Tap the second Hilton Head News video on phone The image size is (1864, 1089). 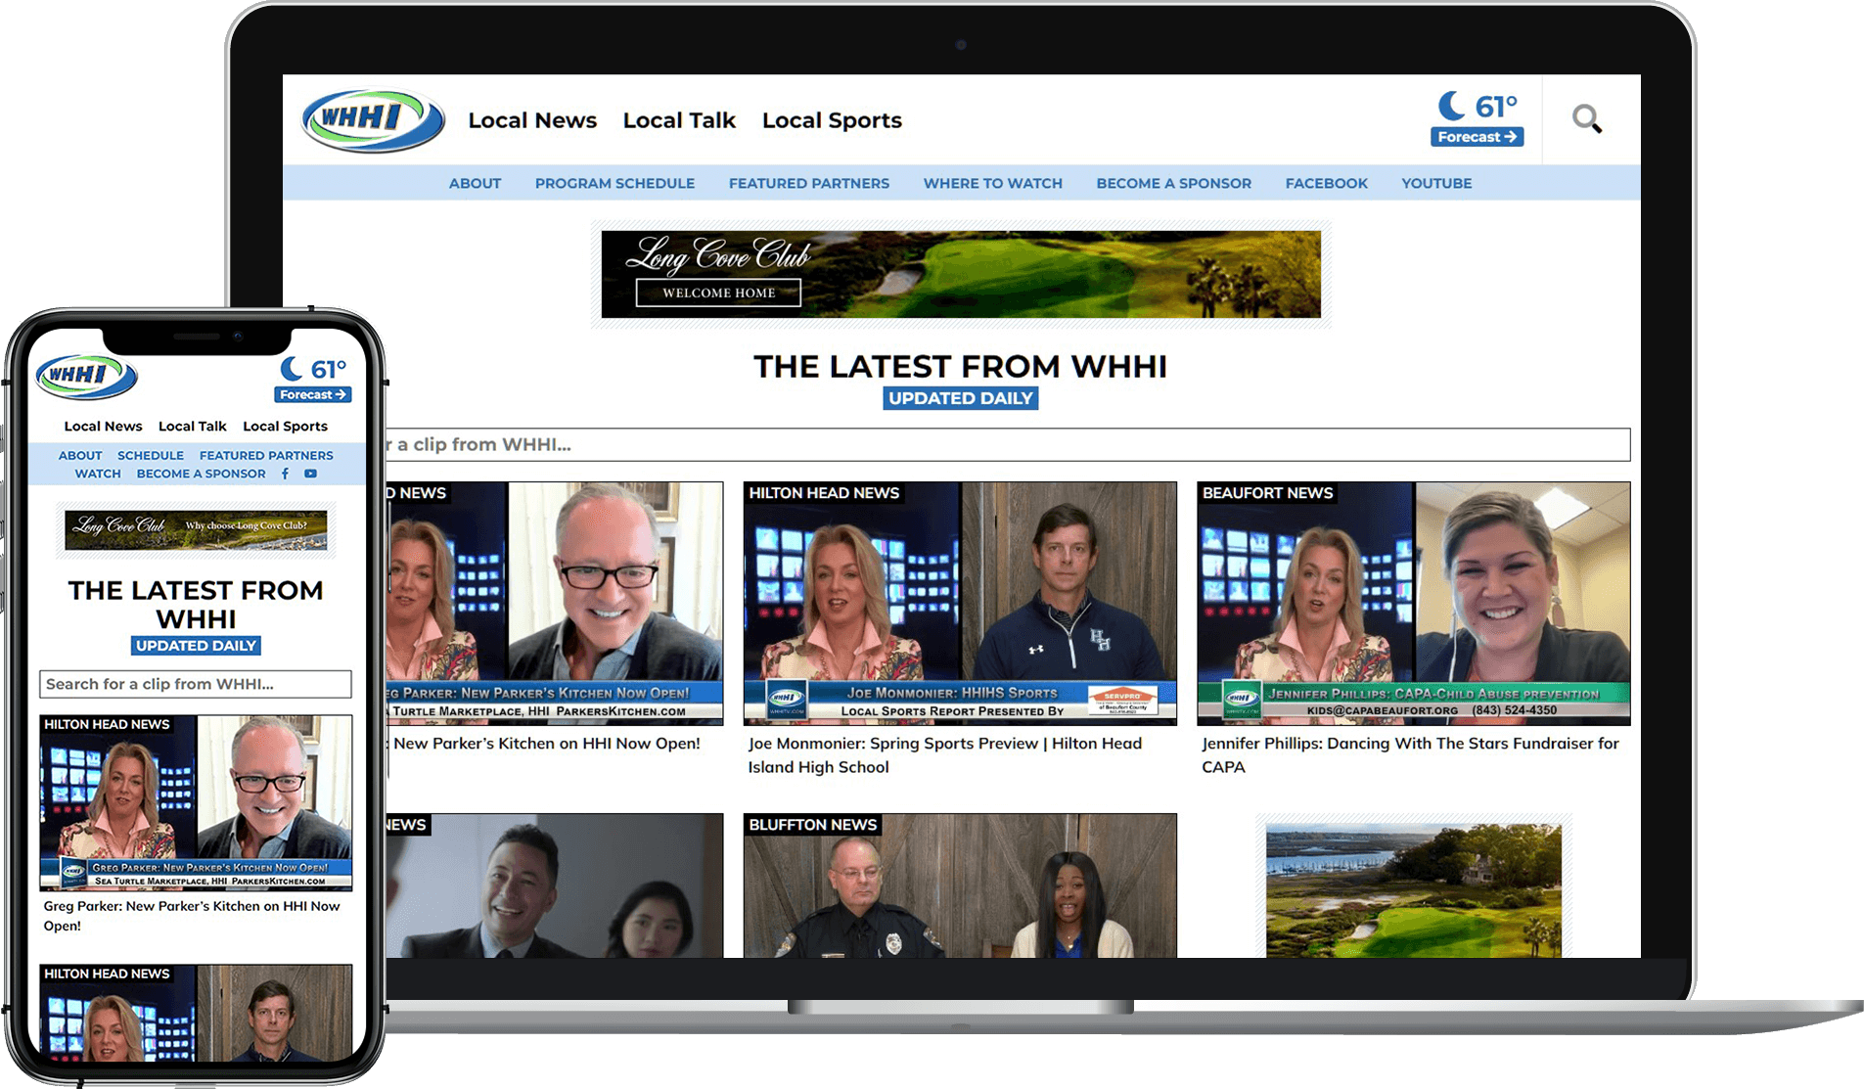[x=196, y=1013]
